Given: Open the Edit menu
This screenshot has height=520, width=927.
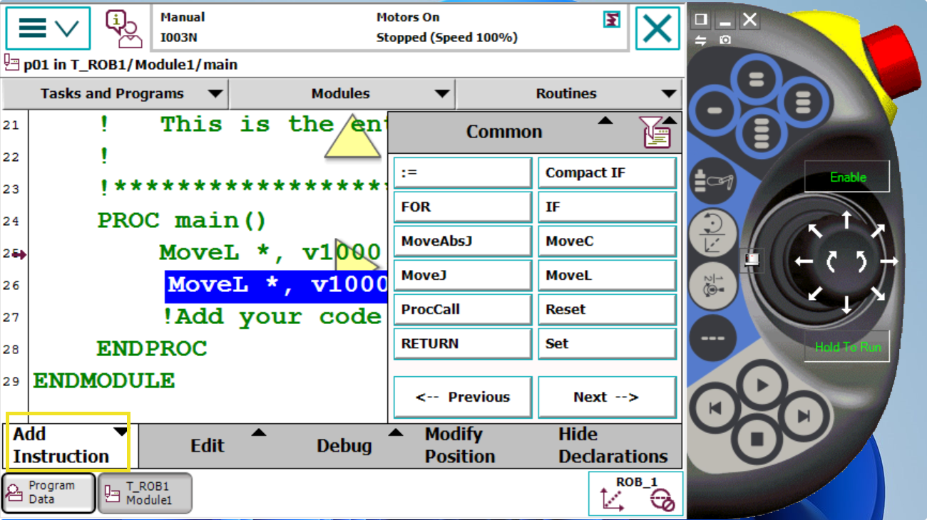Looking at the screenshot, I should tap(208, 446).
